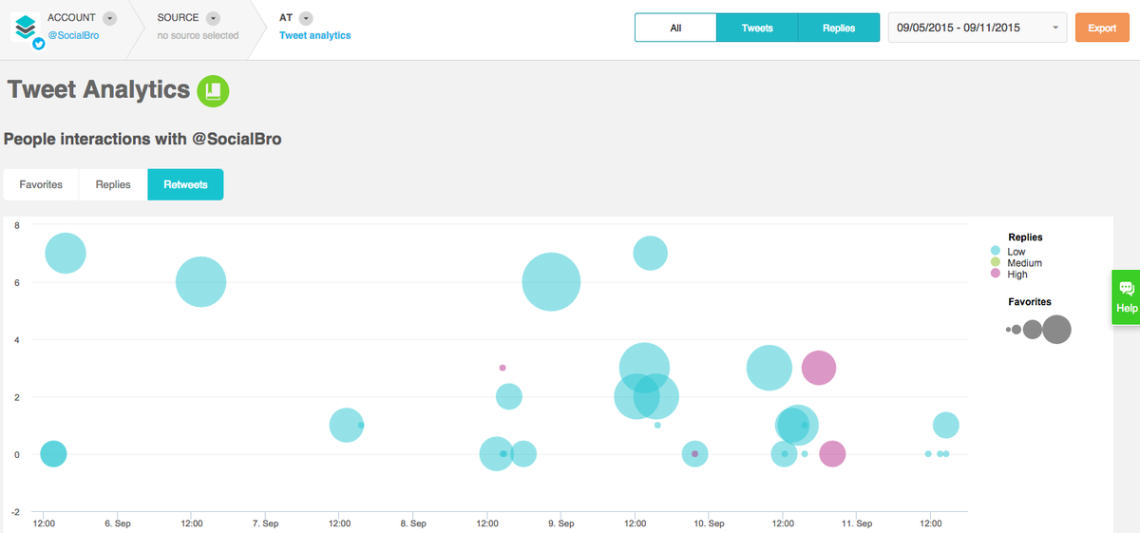The width and height of the screenshot is (1140, 533).
Task: Click the 'Tweet Analytics' heading
Action: [x=99, y=89]
